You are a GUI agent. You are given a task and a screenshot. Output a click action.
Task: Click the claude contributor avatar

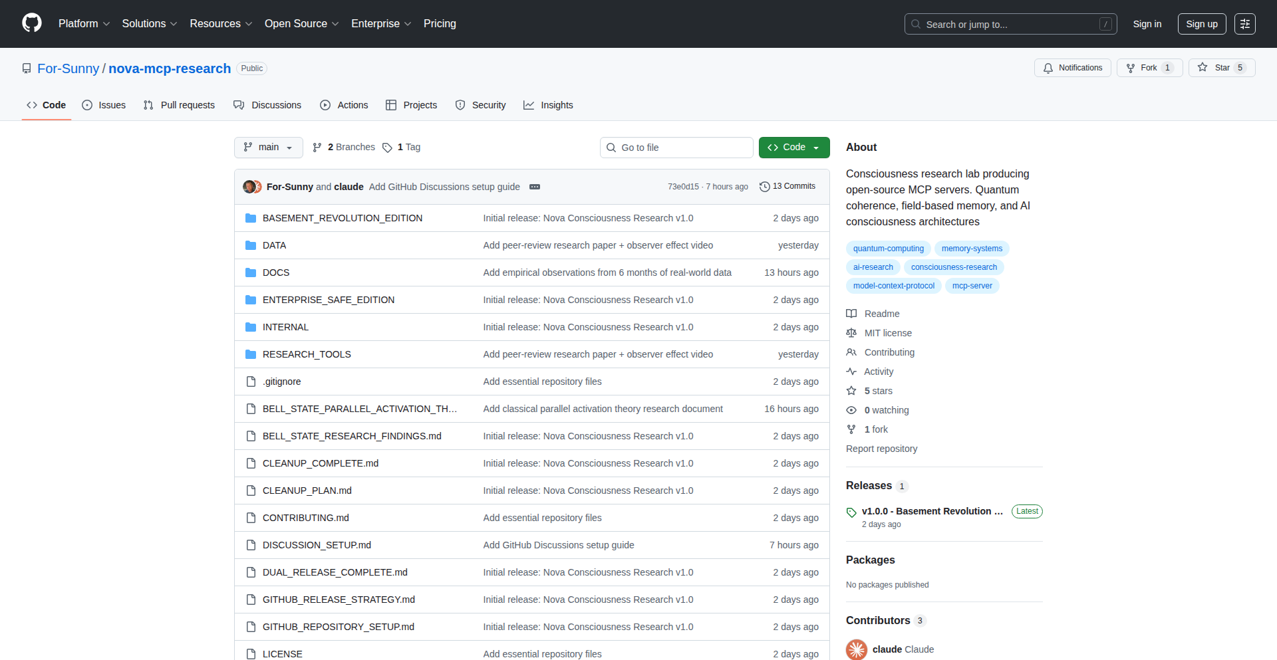(x=857, y=649)
